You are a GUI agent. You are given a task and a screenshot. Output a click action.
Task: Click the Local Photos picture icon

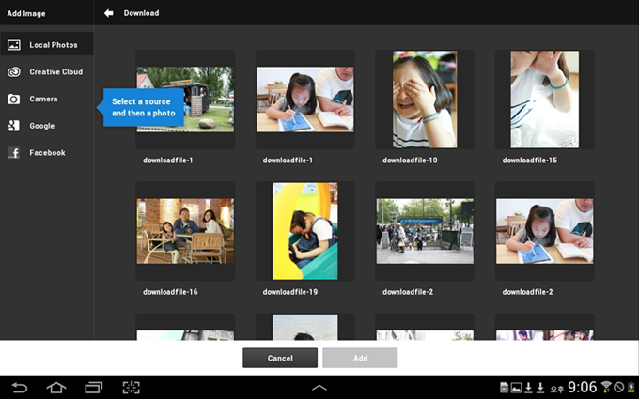(14, 45)
